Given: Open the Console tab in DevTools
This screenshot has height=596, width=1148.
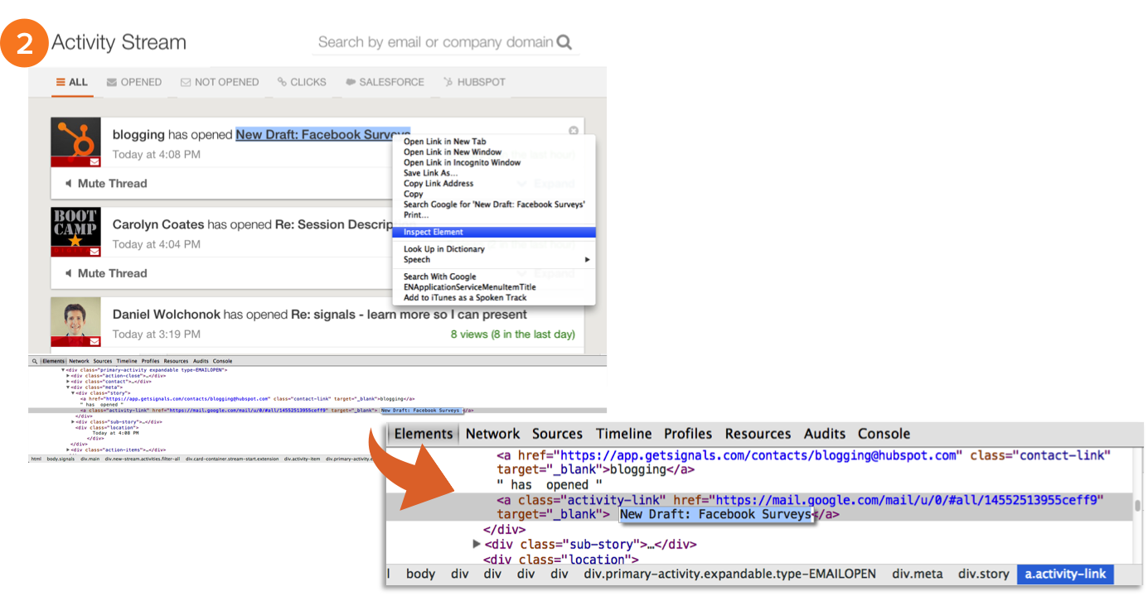Looking at the screenshot, I should tap(884, 433).
